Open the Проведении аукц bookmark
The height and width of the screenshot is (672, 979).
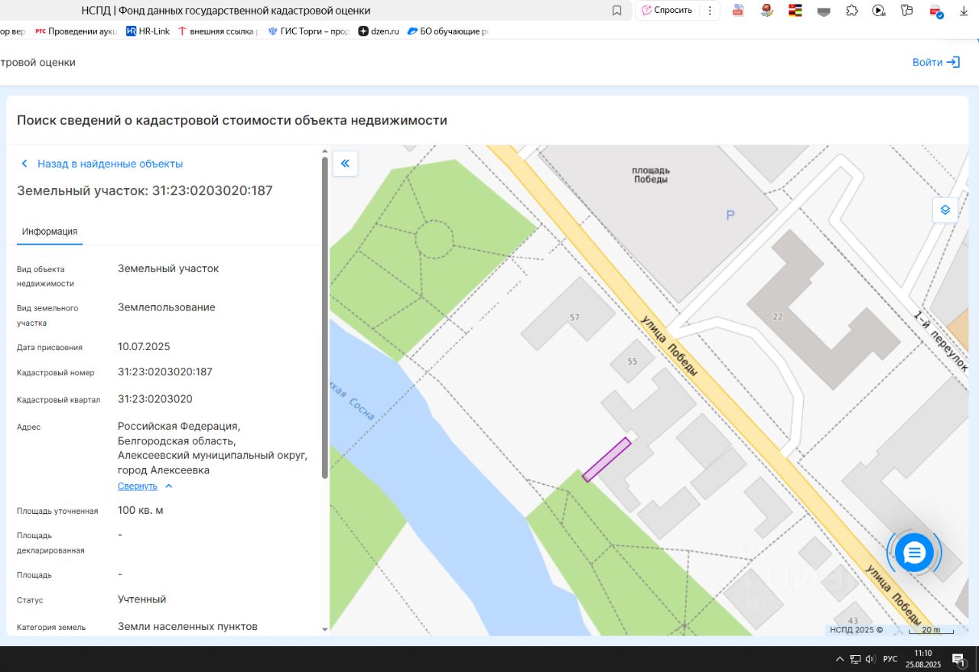[x=76, y=31]
